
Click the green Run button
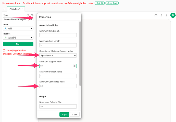pos(18,44)
